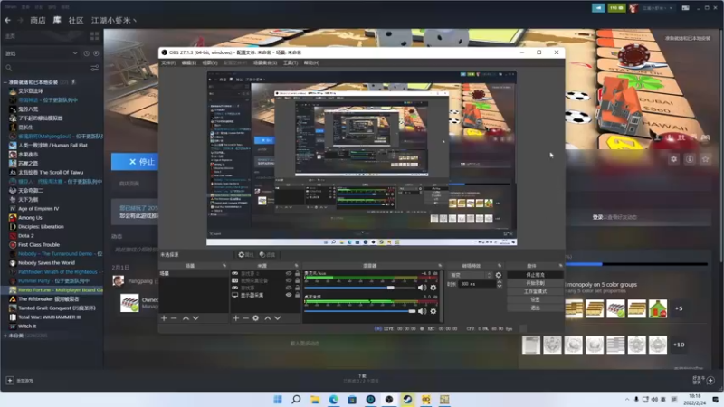724x407 pixels.
Task: Open OBS 帮助(H) menu
Action: click(x=311, y=62)
